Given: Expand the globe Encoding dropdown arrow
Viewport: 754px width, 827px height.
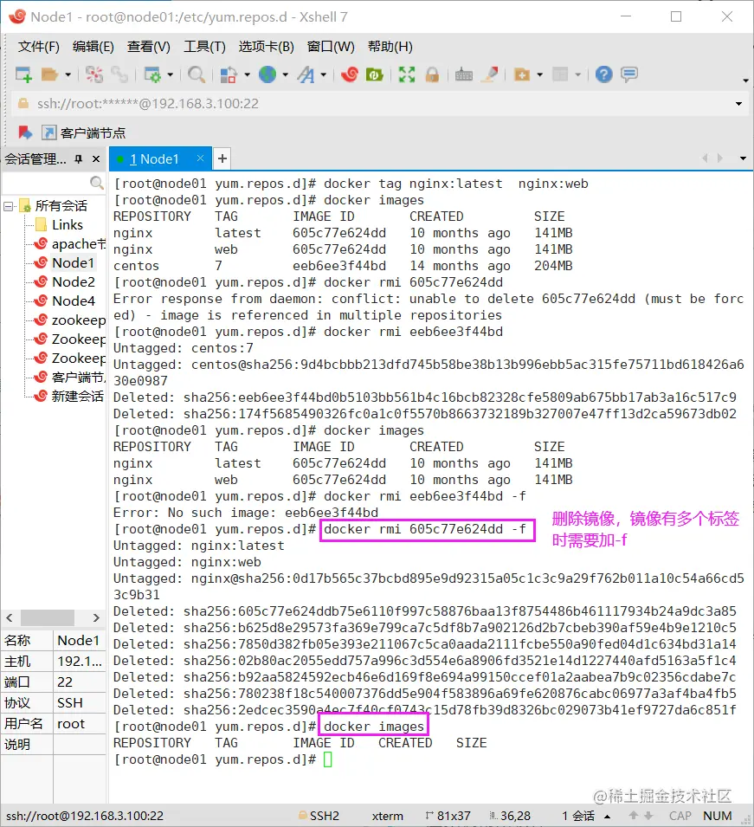Looking at the screenshot, I should tap(286, 74).
